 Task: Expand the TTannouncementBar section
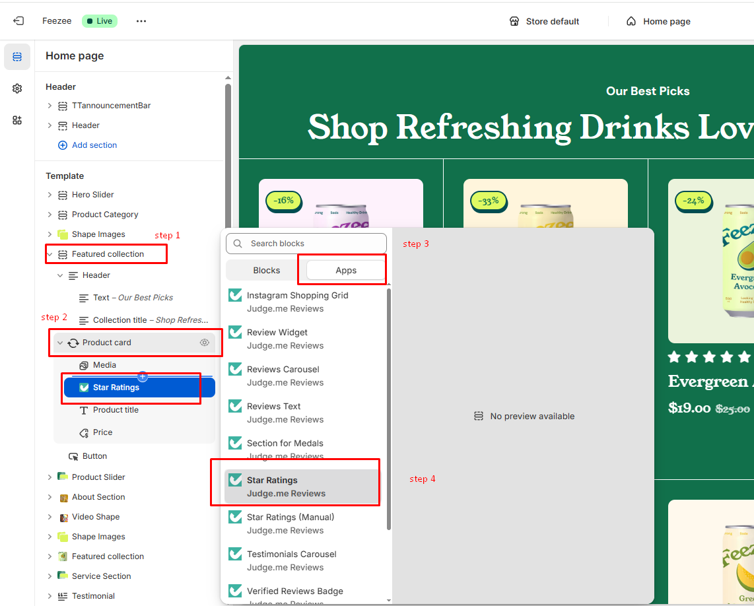50,106
